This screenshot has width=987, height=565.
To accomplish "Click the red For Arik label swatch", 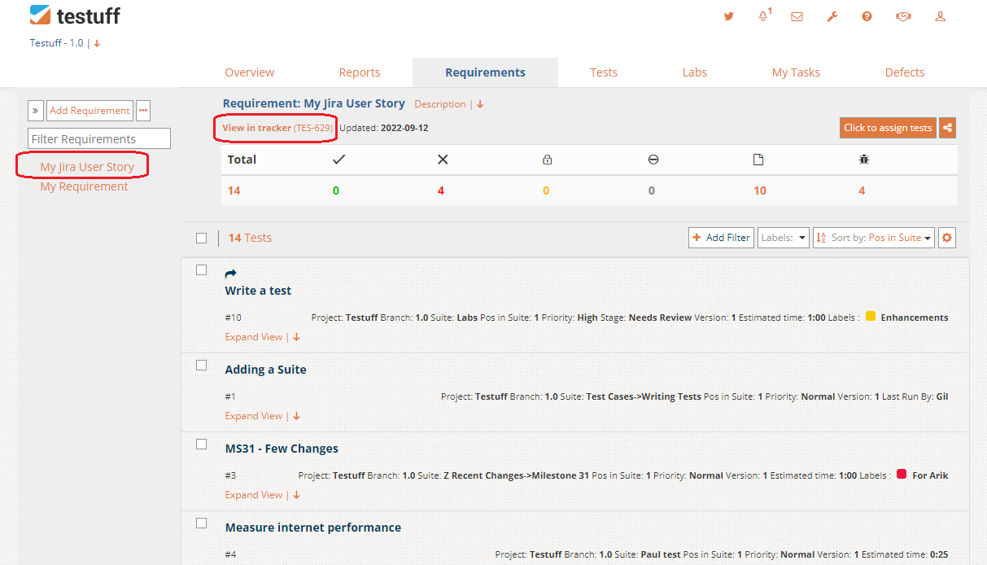I will (902, 475).
